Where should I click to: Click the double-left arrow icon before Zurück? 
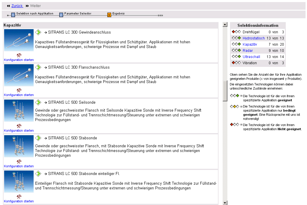coord(8,6)
